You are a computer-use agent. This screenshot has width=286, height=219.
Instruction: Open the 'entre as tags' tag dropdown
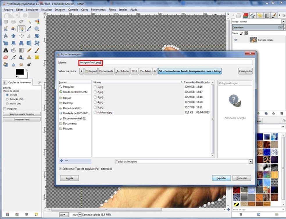point(283,209)
